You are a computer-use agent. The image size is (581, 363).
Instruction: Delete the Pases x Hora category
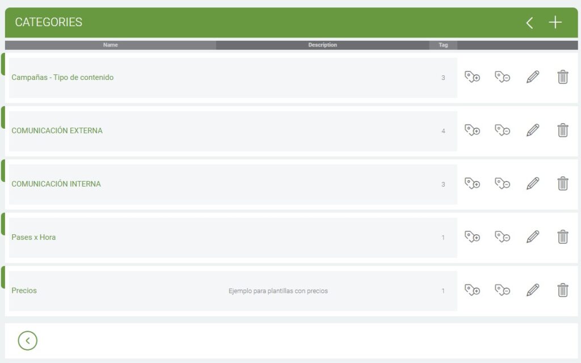562,237
